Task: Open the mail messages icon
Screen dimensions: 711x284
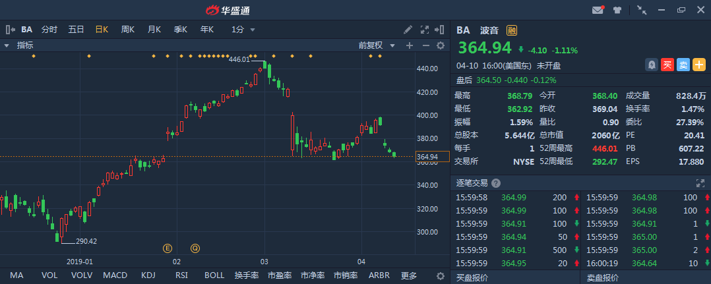Action: pyautogui.click(x=598, y=10)
